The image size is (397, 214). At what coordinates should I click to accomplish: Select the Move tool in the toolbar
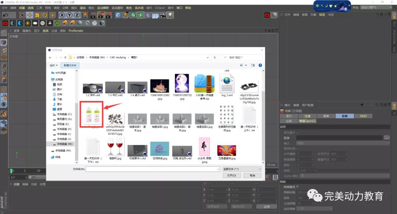29,15
